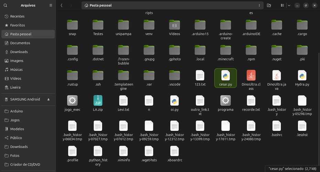This screenshot has height=172, width=320.
Task: Expand view options dropdown arrow
Action: (x=289, y=5)
